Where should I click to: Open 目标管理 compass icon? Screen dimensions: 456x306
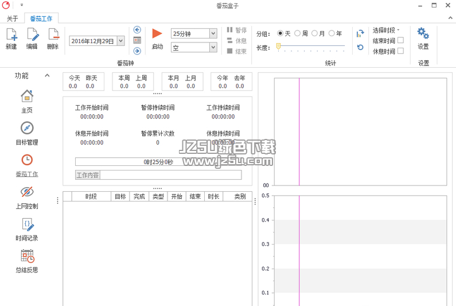coord(27,128)
